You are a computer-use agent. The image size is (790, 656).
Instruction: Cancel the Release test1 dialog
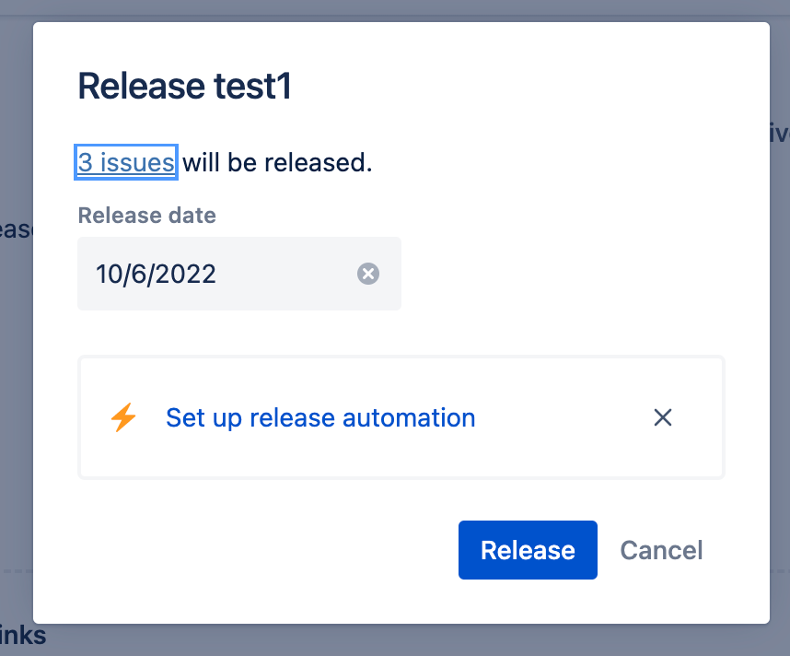coord(661,550)
